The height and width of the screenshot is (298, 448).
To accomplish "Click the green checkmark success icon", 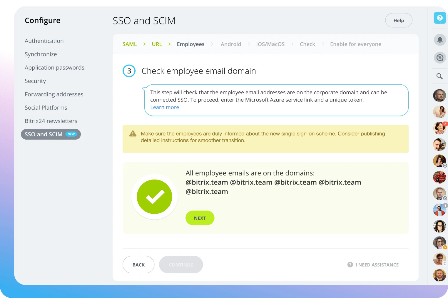I will pos(154,197).
